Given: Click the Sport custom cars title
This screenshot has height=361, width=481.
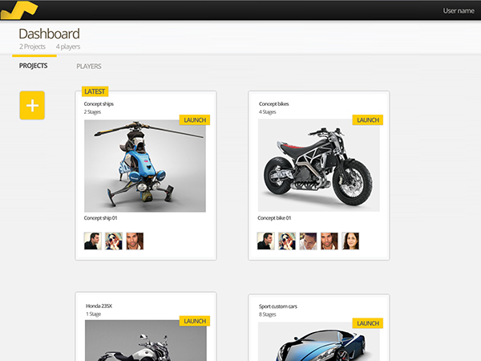Looking at the screenshot, I should point(278,306).
